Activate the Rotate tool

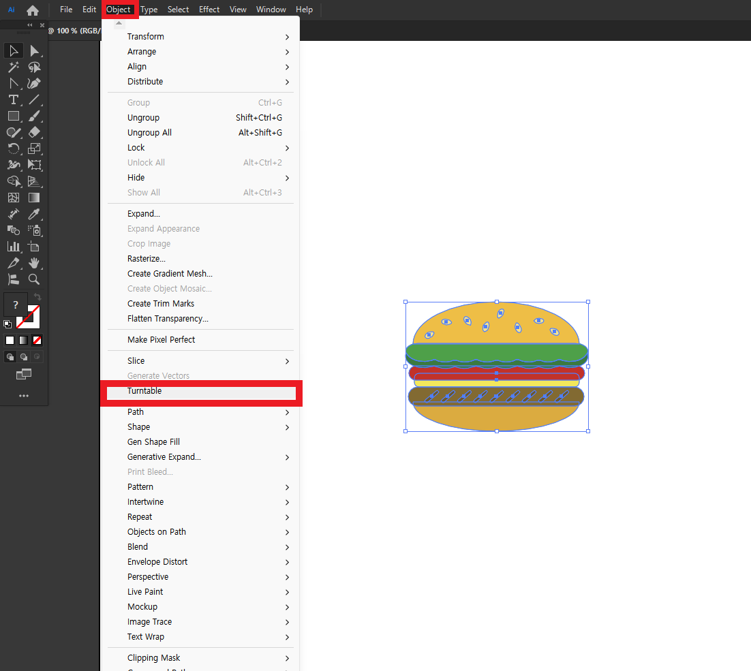click(14, 149)
